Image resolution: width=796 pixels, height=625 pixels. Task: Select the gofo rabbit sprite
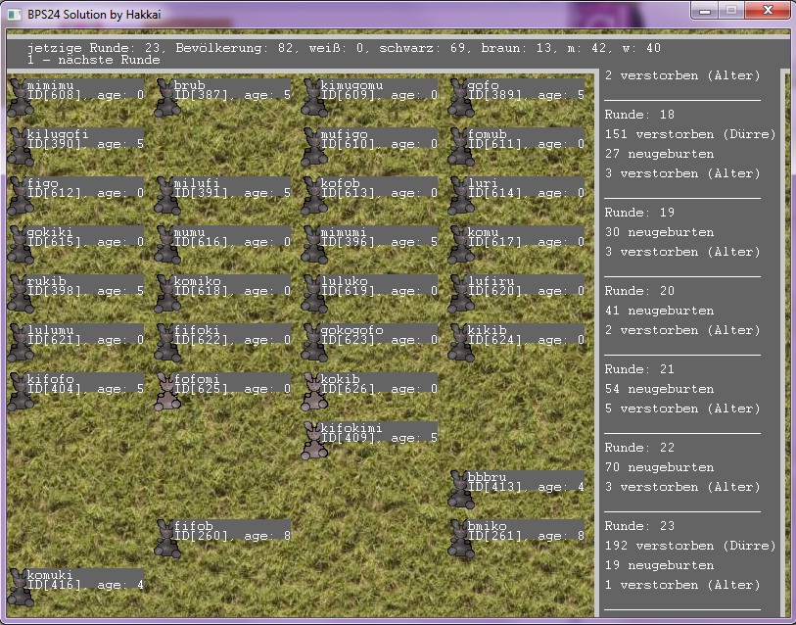(x=460, y=97)
